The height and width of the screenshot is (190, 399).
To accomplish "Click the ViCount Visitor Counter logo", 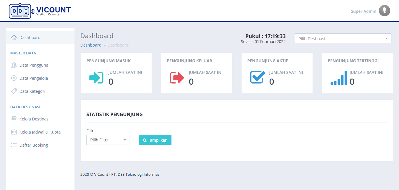I will [40, 11].
